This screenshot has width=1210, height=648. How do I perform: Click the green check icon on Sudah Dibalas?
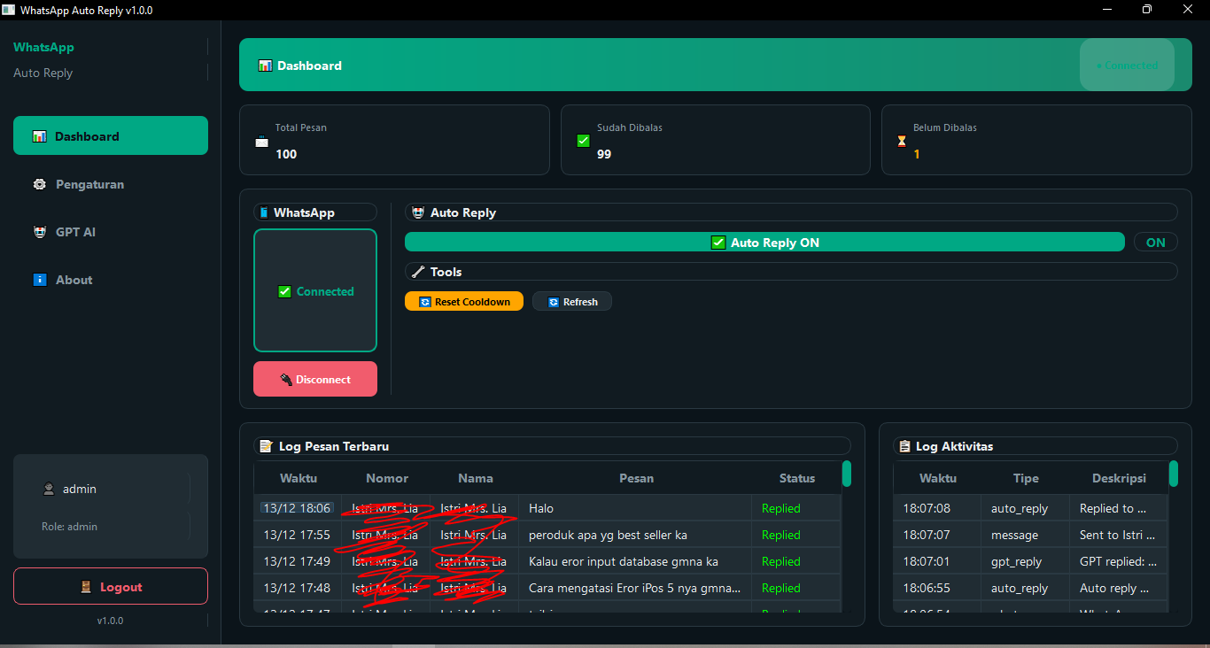coord(583,141)
